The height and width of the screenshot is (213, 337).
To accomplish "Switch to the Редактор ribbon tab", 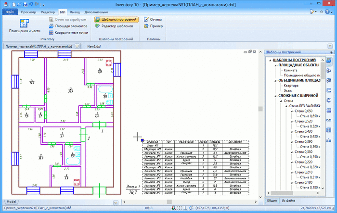I will [48, 12].
